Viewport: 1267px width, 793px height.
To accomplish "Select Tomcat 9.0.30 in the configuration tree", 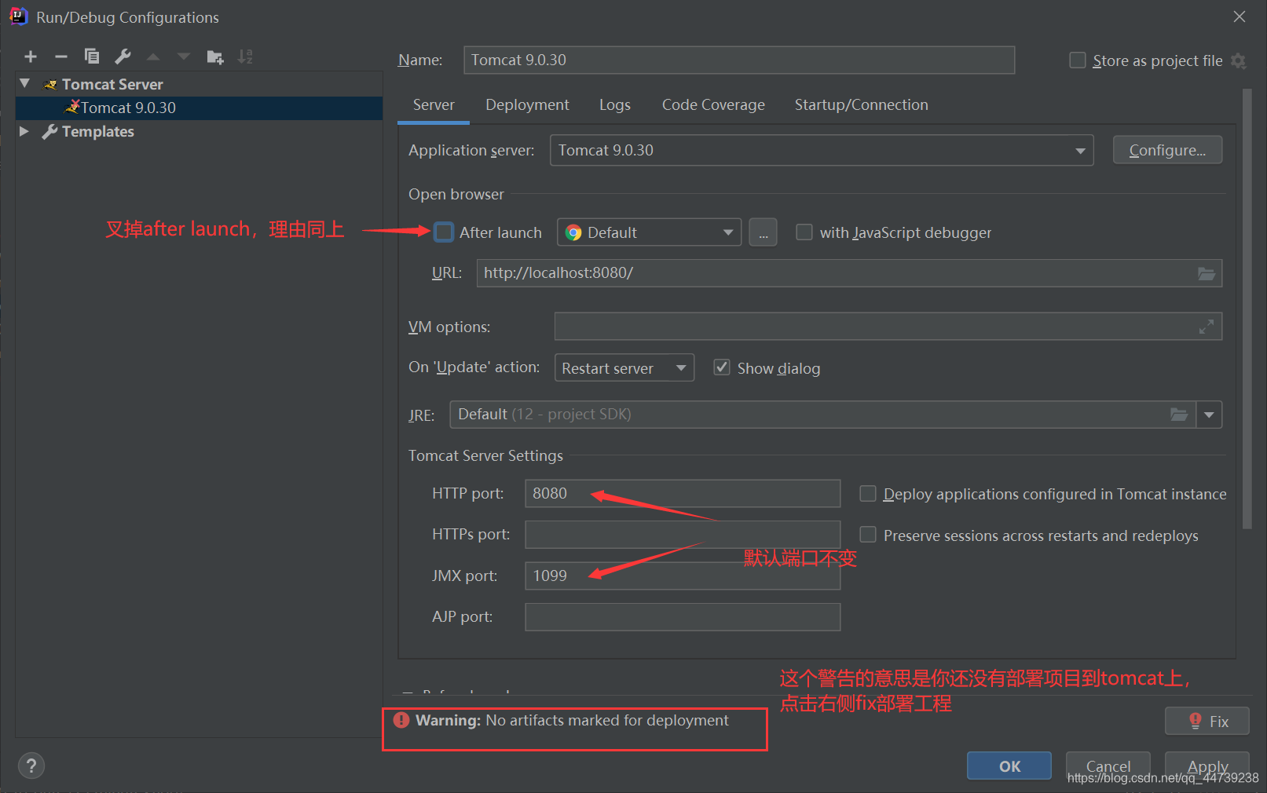I will click(200, 108).
